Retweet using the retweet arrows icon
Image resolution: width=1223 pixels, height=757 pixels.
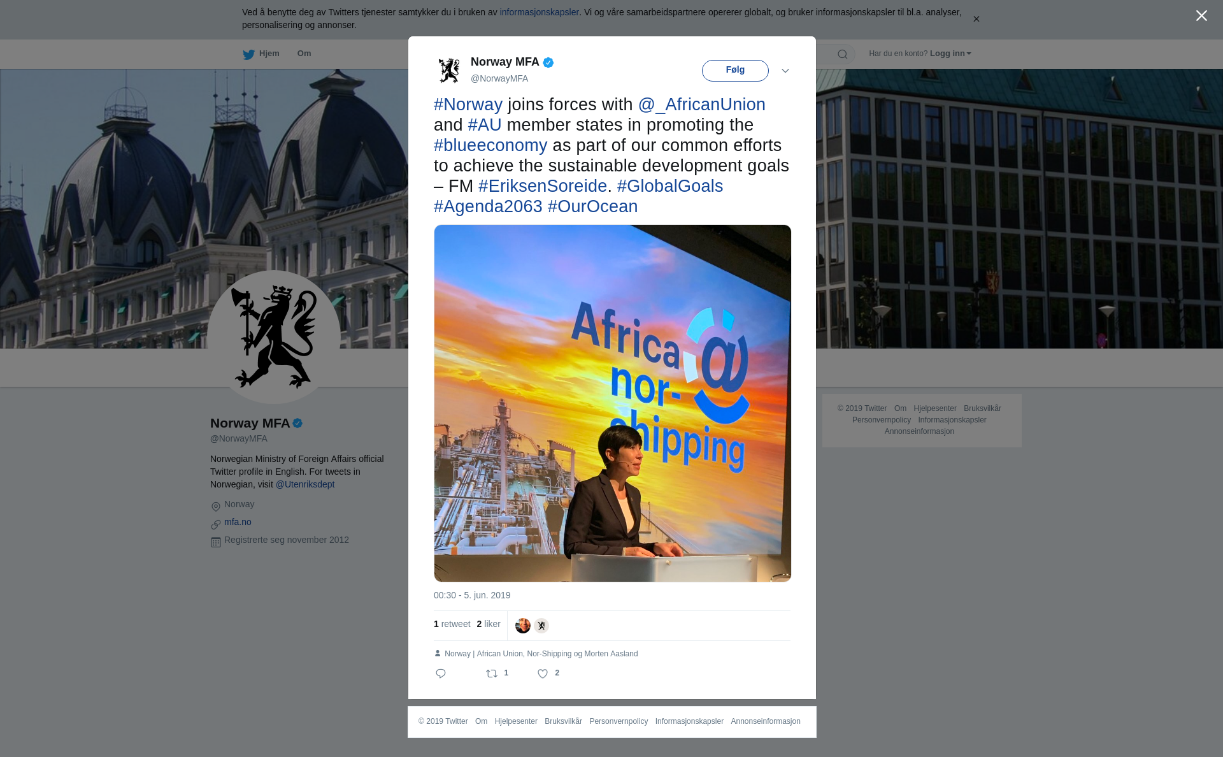pyautogui.click(x=492, y=674)
